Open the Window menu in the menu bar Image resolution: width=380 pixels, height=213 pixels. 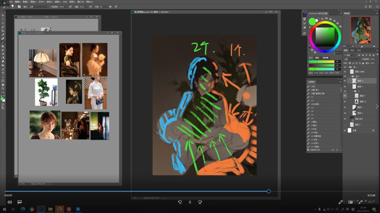80,2
